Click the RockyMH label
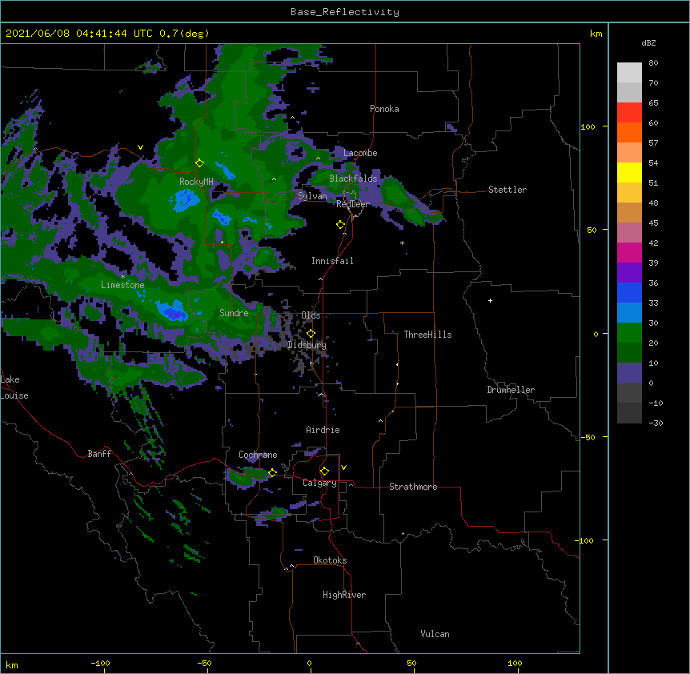The width and height of the screenshot is (690, 674). click(196, 182)
